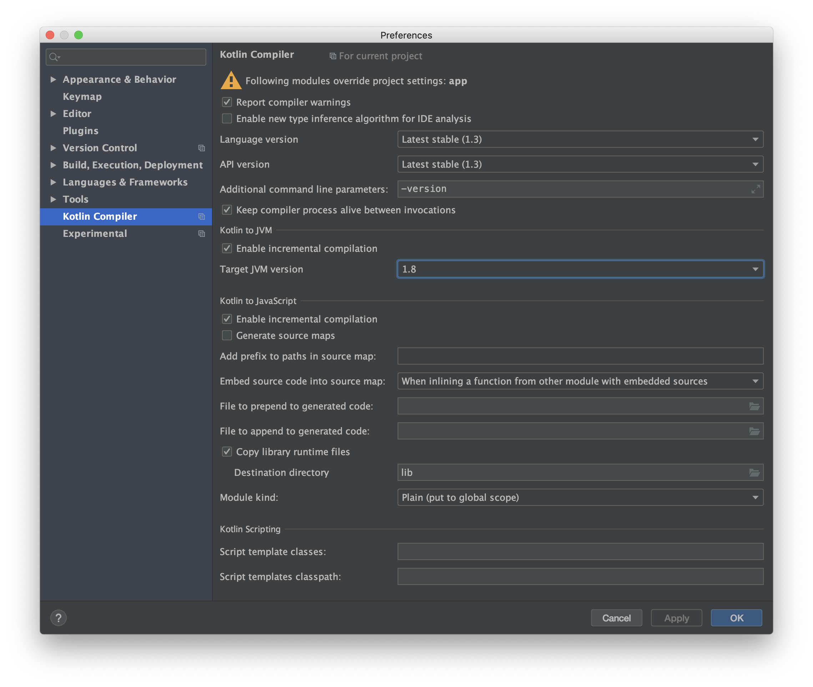The width and height of the screenshot is (813, 687).
Task: Click project-level icon next to Experimental
Action: (x=202, y=234)
